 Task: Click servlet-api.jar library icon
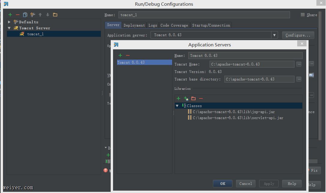click(190, 118)
